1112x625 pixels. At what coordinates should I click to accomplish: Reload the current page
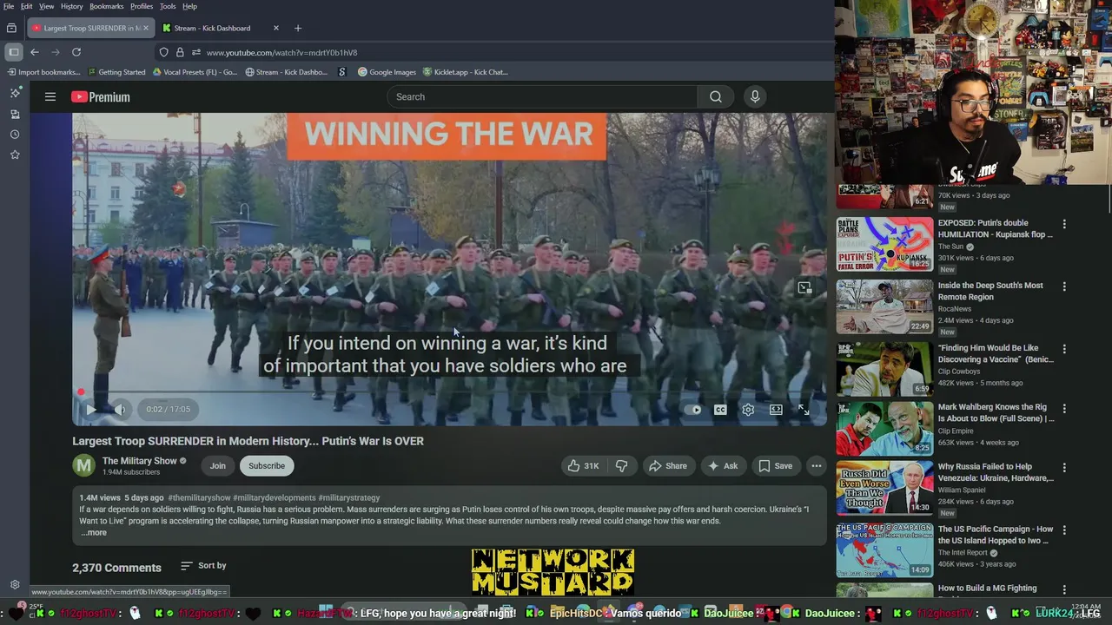(76, 52)
